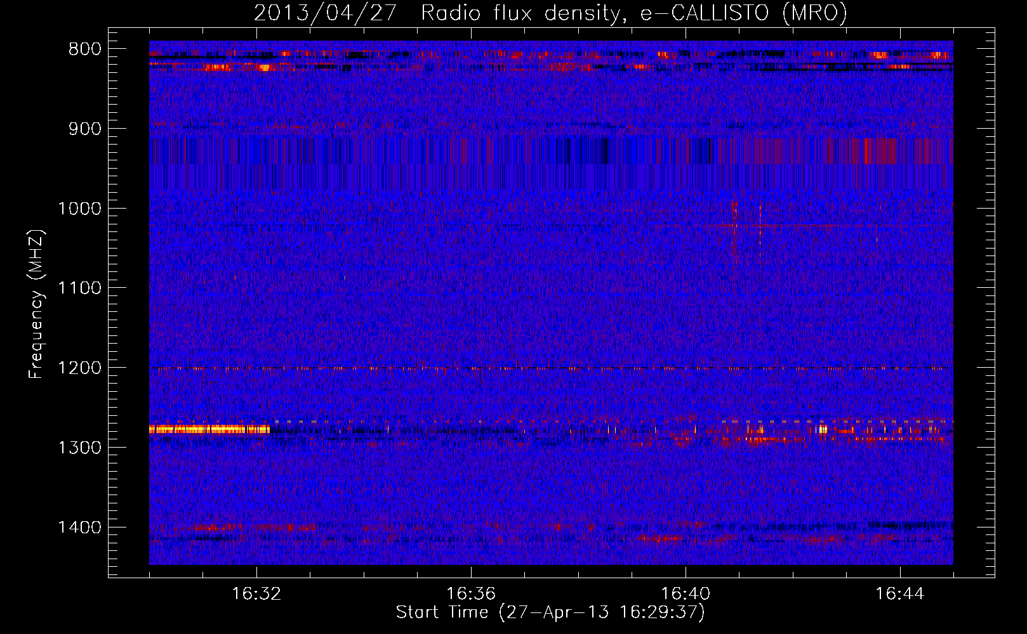This screenshot has height=634, width=1027.
Task: Click the 800 frequency tick label
Action: 84,49
